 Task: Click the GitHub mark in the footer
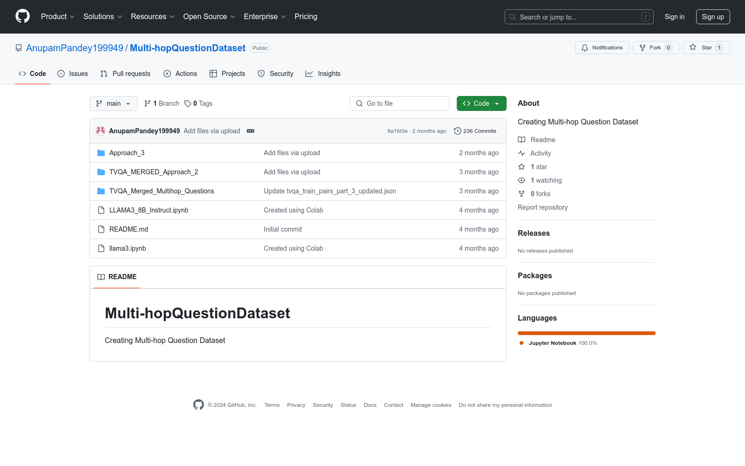click(x=198, y=405)
